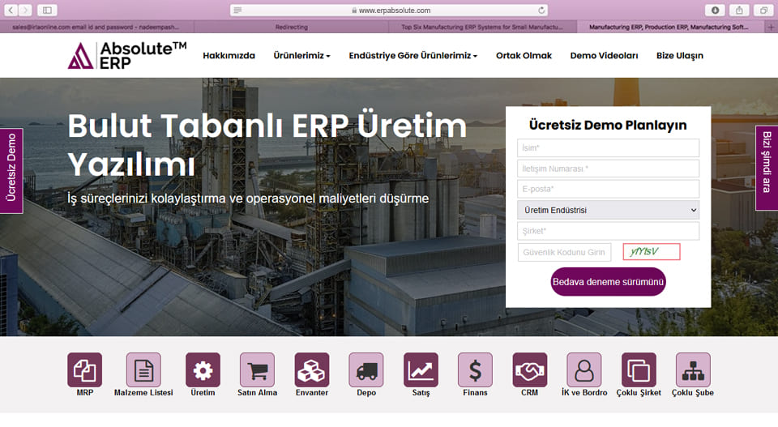Submit the Bedava deneme sürümünü button
The height and width of the screenshot is (427, 778).
pyautogui.click(x=609, y=282)
